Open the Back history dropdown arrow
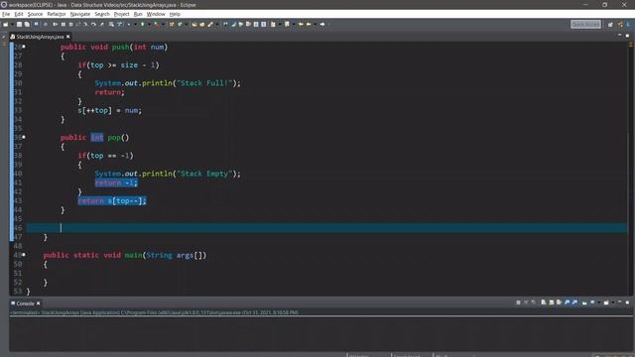The height and width of the screenshot is (357, 635). pos(316,24)
